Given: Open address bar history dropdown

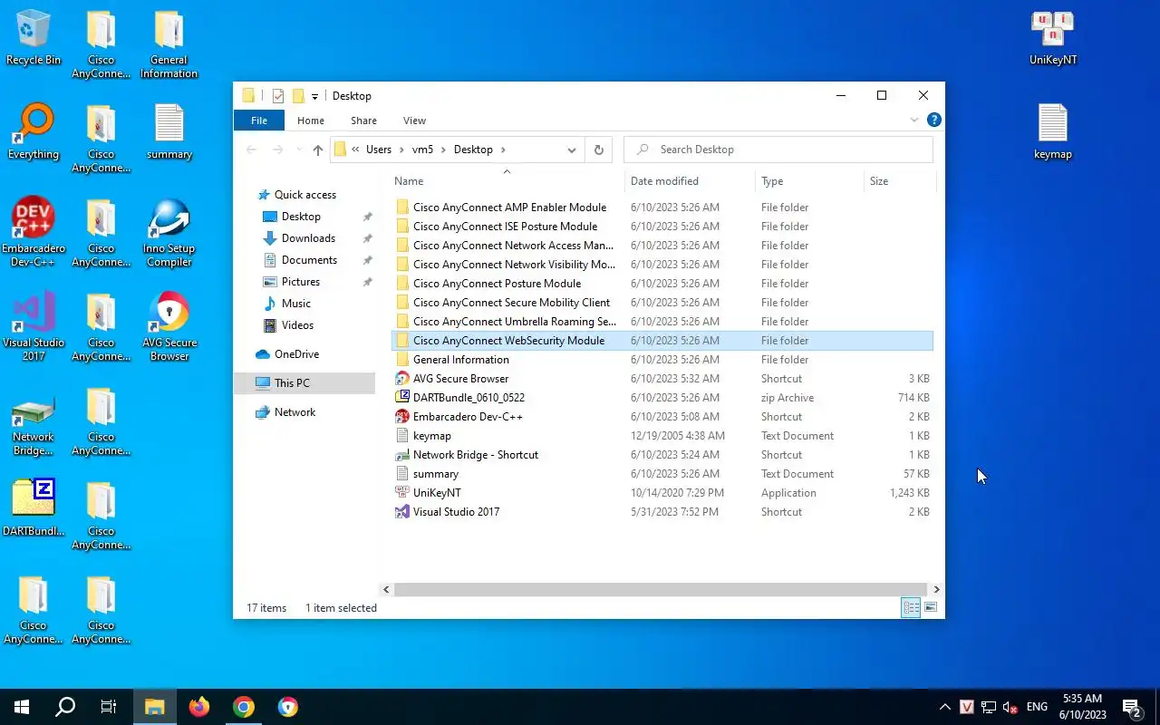Looking at the screenshot, I should pos(572,150).
